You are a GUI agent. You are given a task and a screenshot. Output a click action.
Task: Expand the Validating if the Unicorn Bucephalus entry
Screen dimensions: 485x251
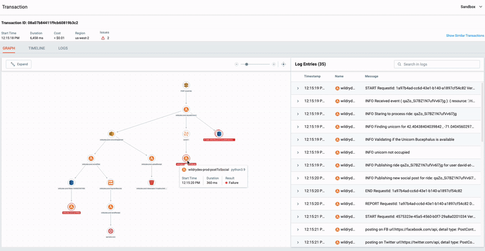tap(298, 140)
